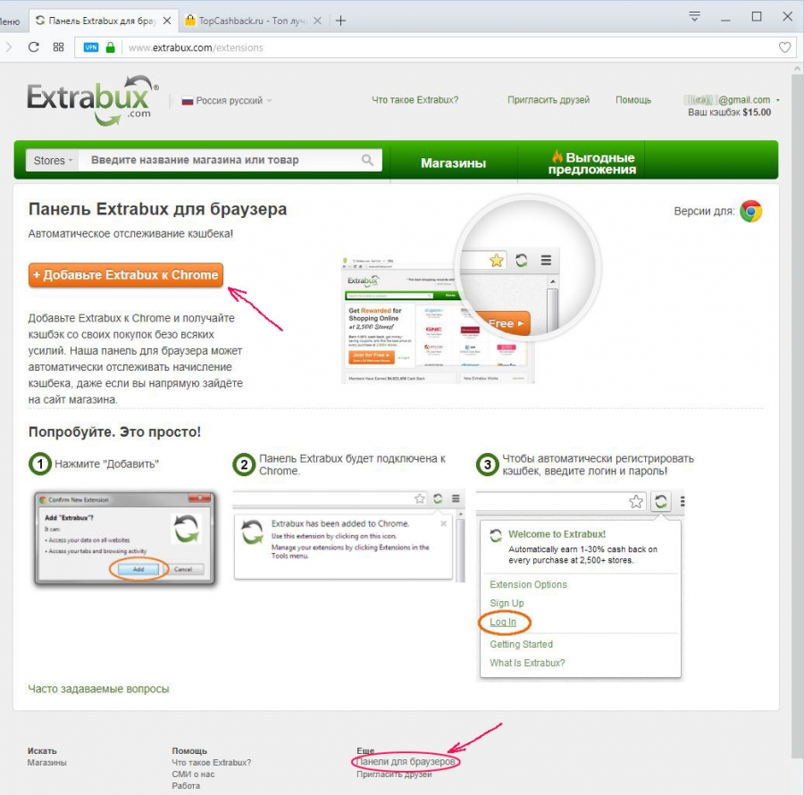Open the СМИ о нас footer link
Viewport: 804px width, 795px height.
(193, 774)
